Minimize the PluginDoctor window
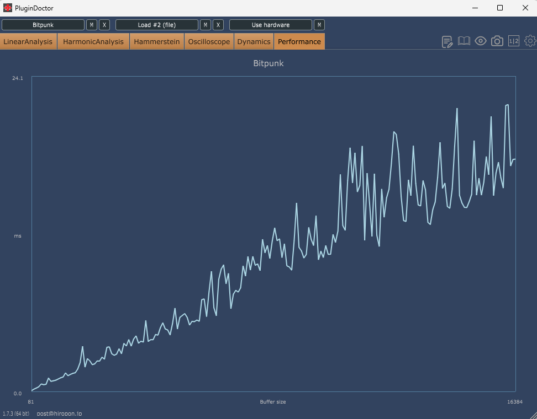537x419 pixels. (x=475, y=8)
